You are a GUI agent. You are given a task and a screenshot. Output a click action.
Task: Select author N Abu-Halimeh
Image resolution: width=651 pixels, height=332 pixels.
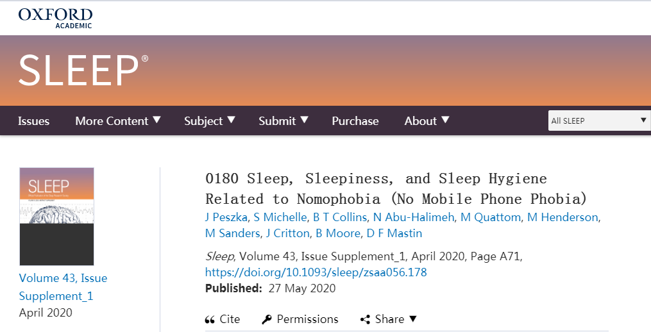(413, 217)
